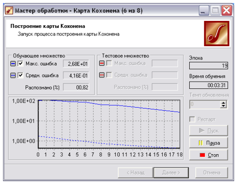Click the Темп обновления value field
The image size is (238, 182).
[205, 104]
